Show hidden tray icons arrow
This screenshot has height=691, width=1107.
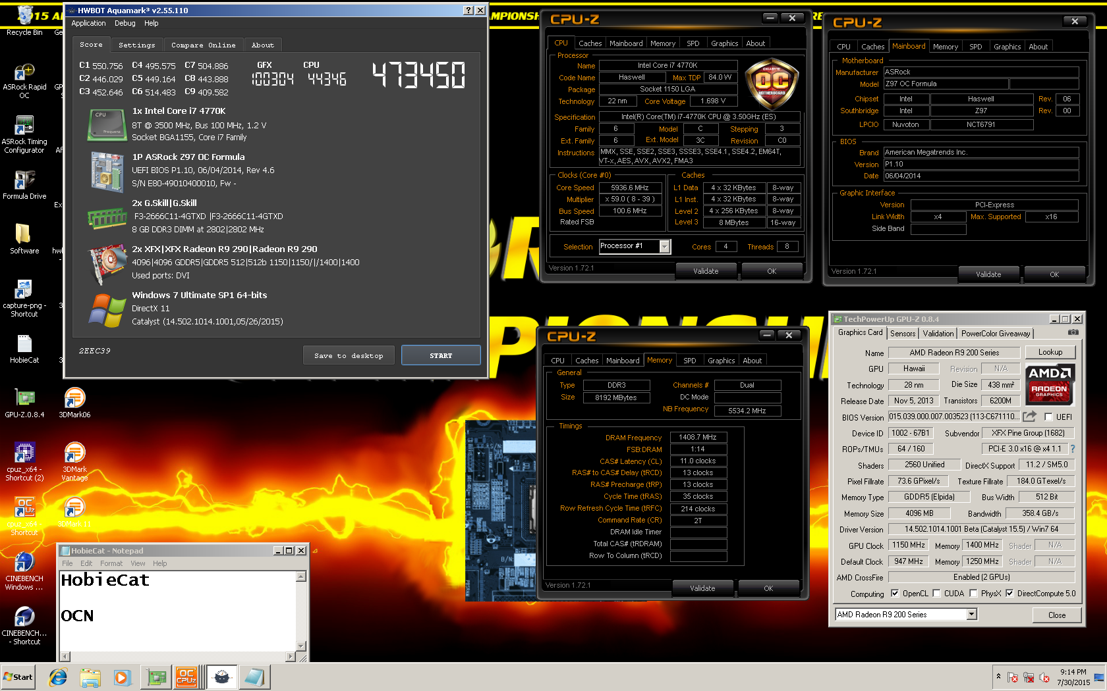998,676
